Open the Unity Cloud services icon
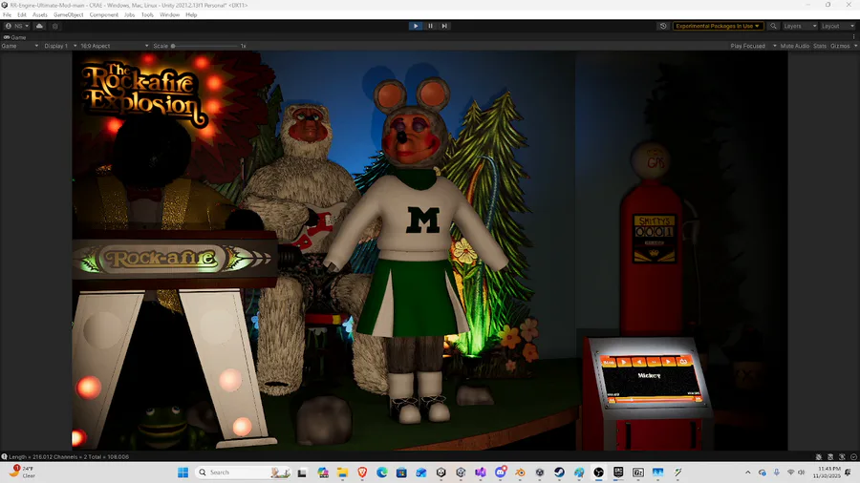The width and height of the screenshot is (860, 483). [39, 26]
